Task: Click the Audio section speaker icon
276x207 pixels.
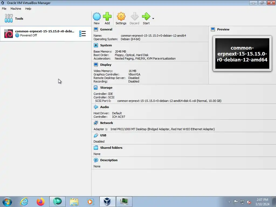Action: [x=96, y=107]
